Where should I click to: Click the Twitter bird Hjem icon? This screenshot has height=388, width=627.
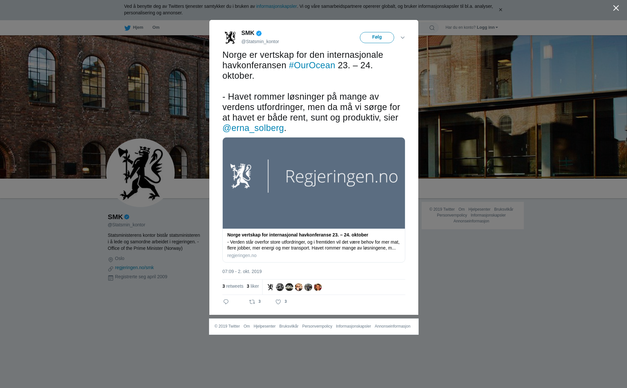click(127, 28)
